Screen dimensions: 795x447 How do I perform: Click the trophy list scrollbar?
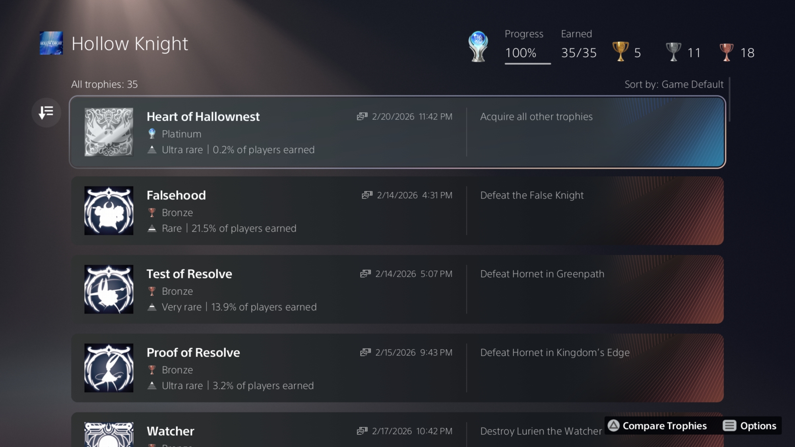[x=730, y=100]
